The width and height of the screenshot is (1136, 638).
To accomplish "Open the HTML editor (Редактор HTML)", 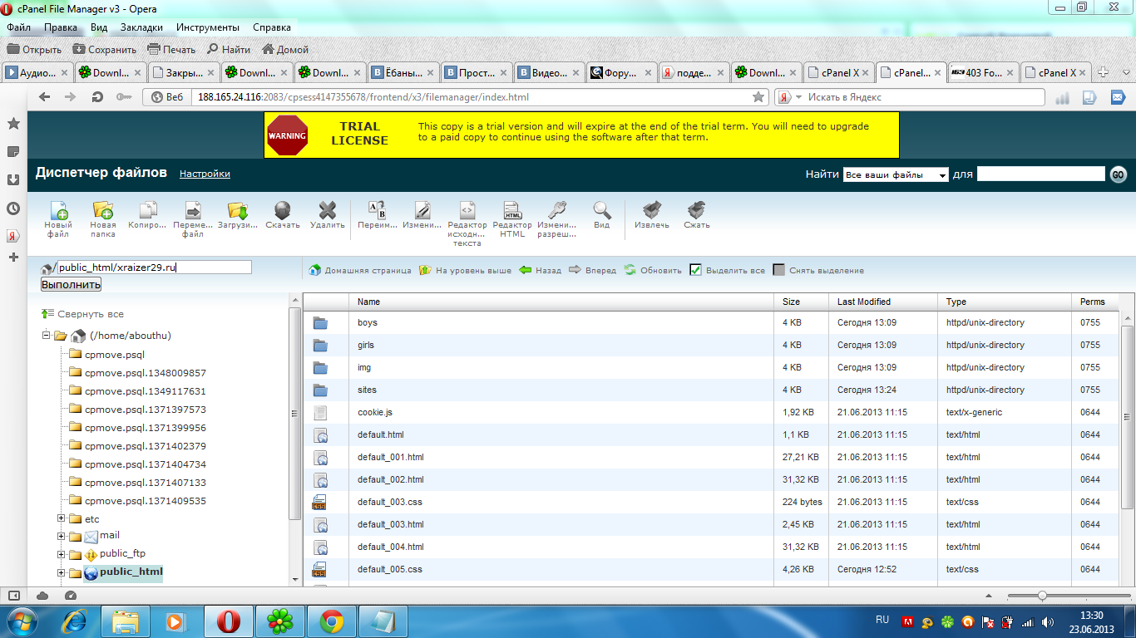I will [512, 210].
